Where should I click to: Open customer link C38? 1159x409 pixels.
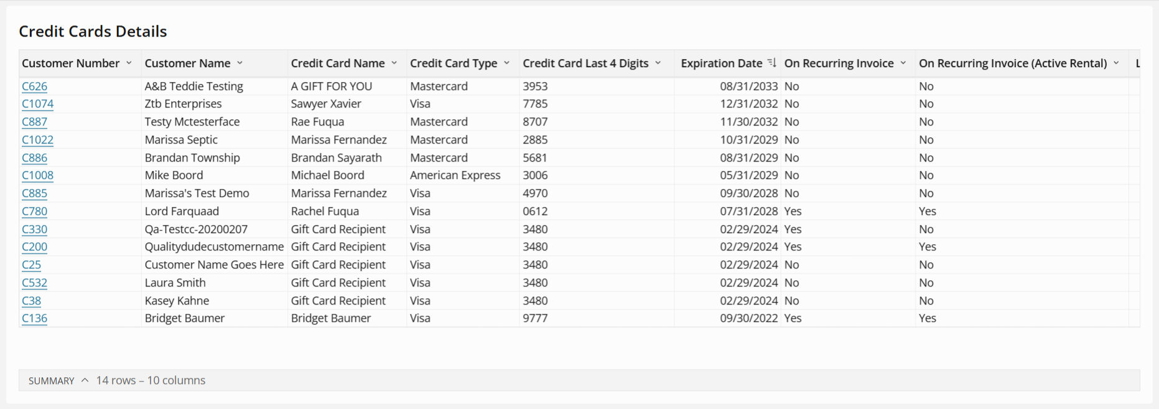[31, 301]
